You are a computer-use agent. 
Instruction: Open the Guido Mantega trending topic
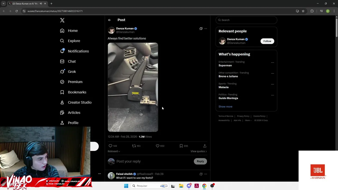coord(228,98)
